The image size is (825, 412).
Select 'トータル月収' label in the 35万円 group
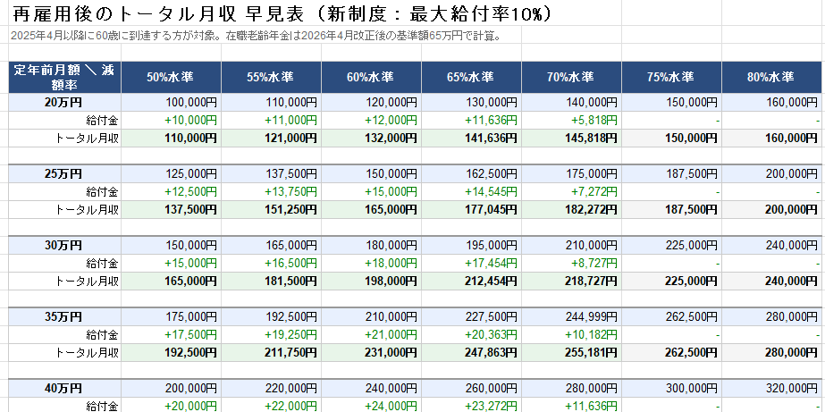(x=64, y=353)
